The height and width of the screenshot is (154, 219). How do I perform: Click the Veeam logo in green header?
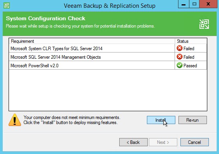point(204,24)
